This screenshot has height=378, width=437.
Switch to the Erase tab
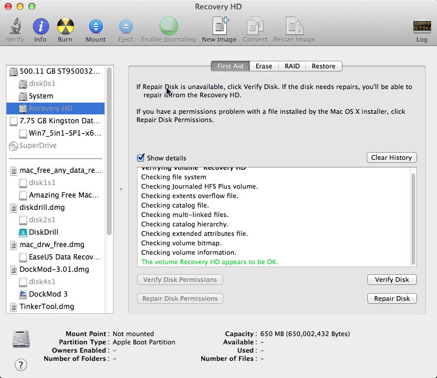coord(264,66)
